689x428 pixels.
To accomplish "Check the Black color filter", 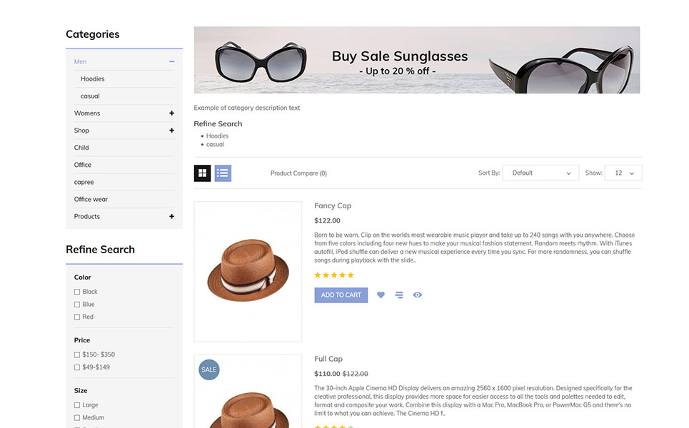I will click(77, 292).
